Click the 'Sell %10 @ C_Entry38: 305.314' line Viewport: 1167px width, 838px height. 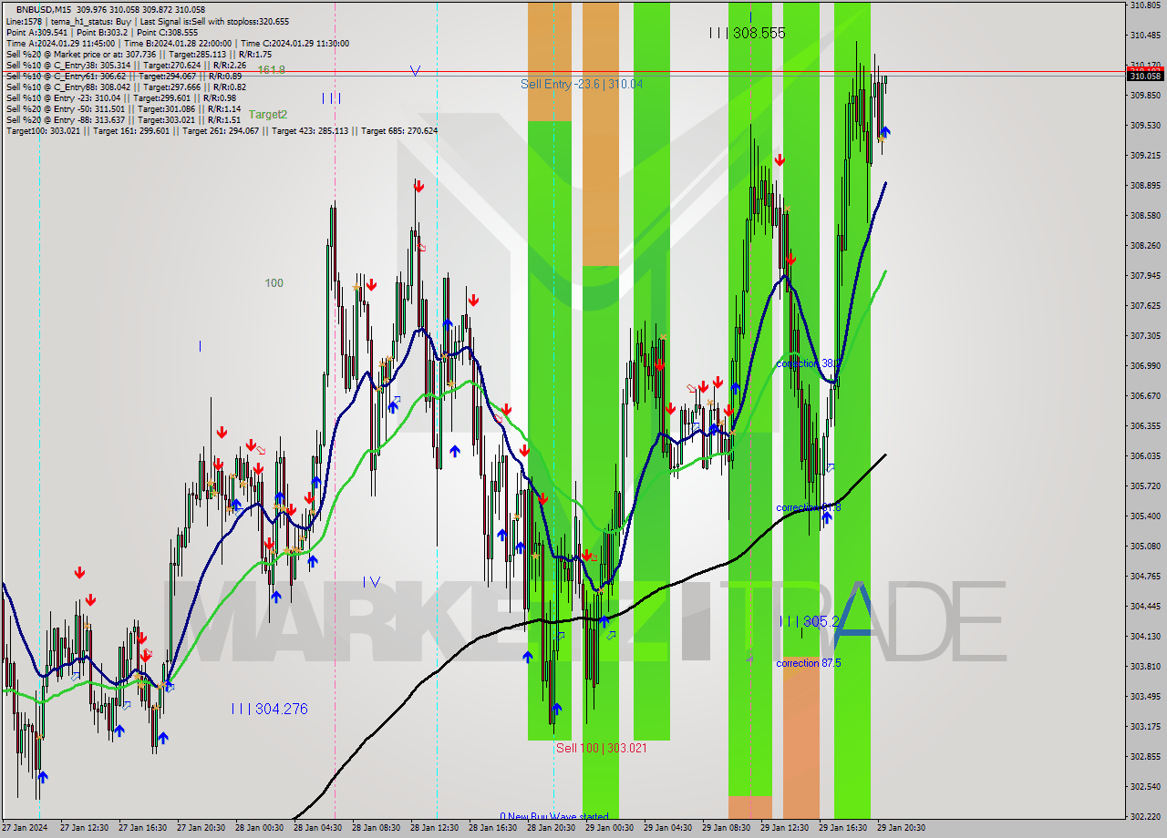[126, 65]
